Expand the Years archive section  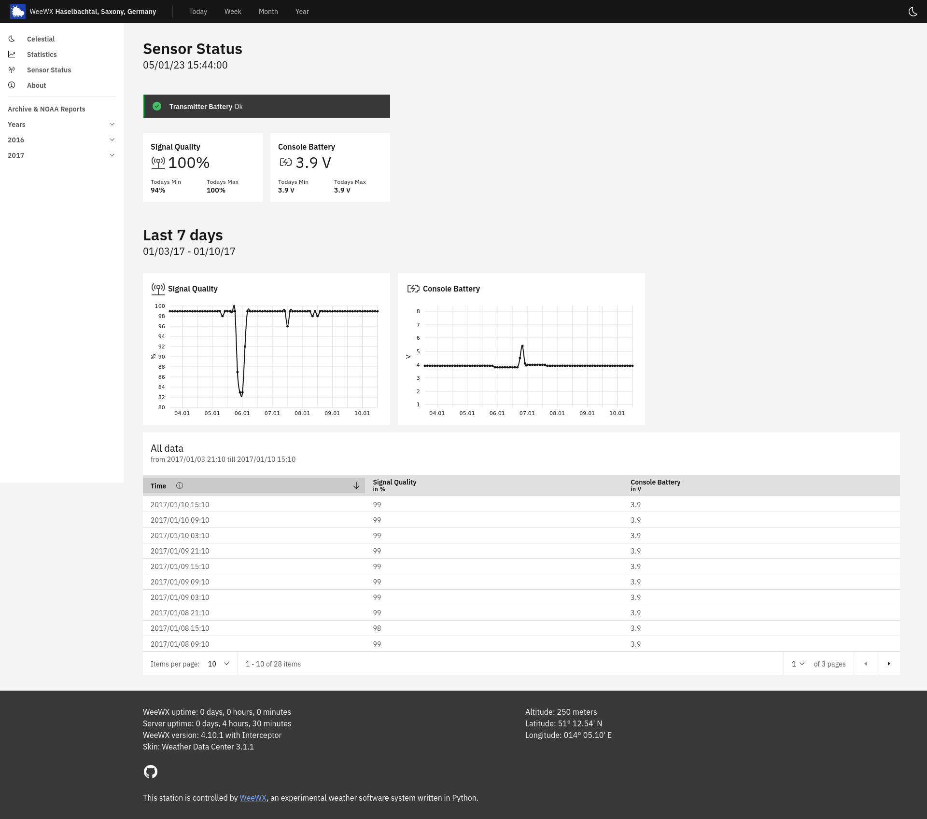(62, 125)
